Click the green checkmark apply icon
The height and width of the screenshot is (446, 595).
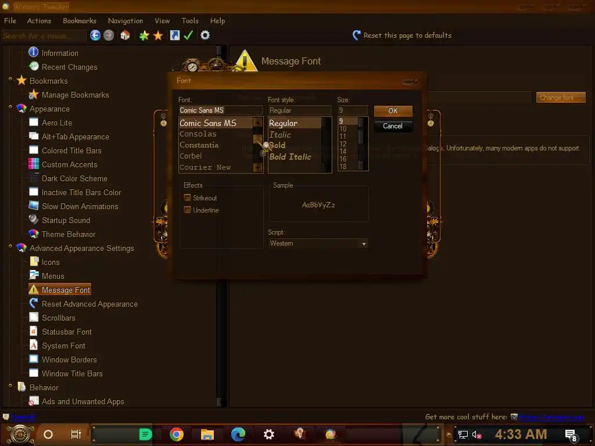click(x=188, y=35)
